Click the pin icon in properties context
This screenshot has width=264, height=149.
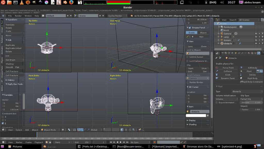[217, 58]
